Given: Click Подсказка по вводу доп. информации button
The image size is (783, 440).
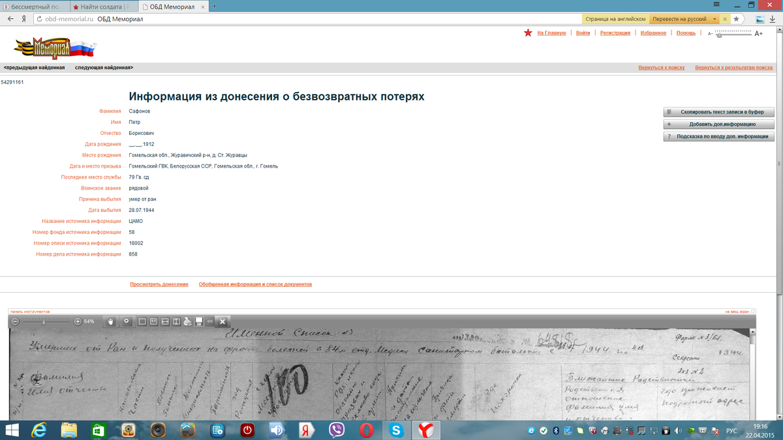Looking at the screenshot, I should tap(719, 137).
